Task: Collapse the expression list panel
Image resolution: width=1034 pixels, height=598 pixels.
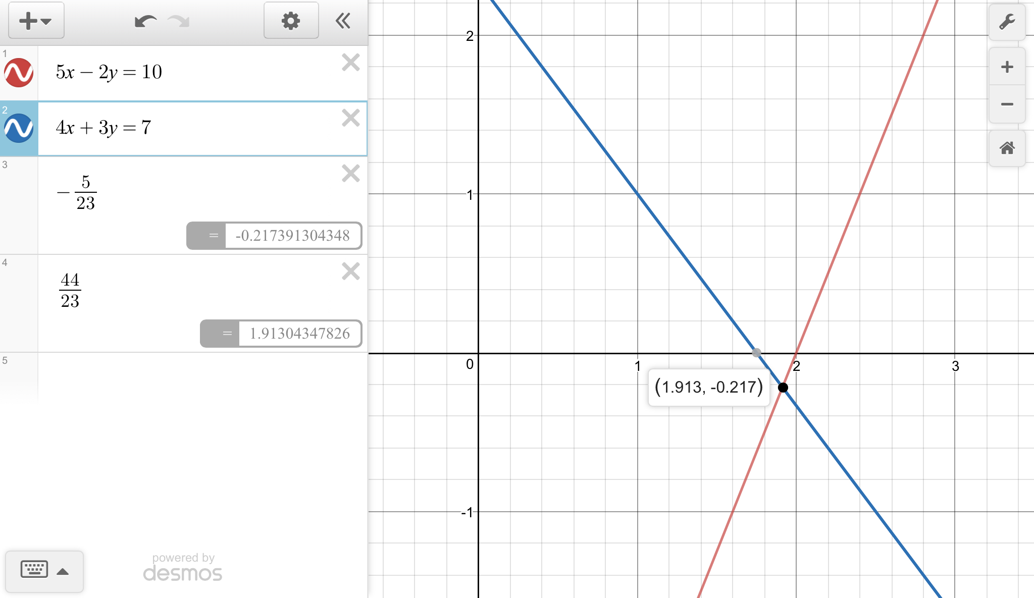Action: 343,21
